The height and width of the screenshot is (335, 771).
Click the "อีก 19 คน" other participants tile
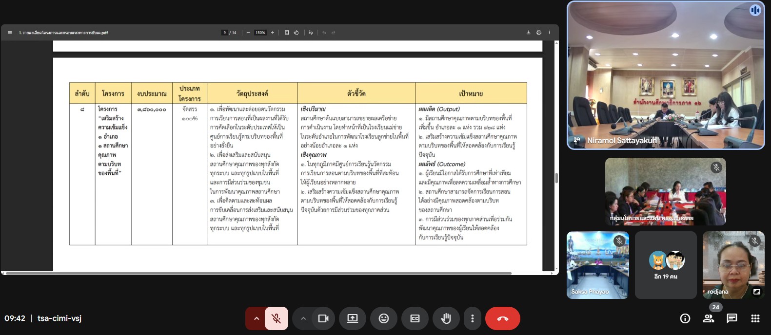click(x=666, y=265)
